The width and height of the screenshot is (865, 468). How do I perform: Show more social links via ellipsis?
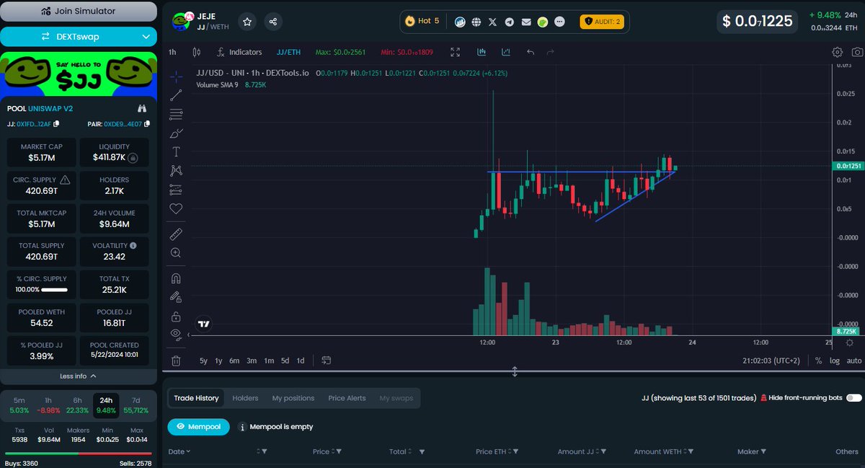point(560,22)
